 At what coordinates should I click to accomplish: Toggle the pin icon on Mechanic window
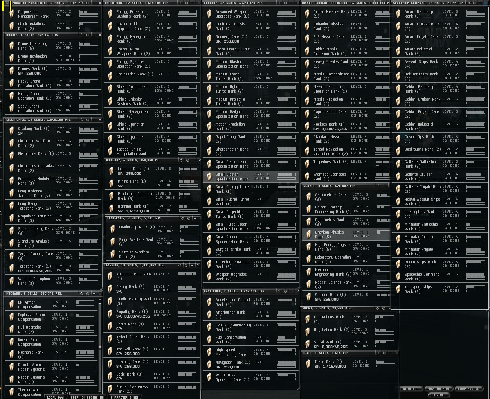coord(81,293)
